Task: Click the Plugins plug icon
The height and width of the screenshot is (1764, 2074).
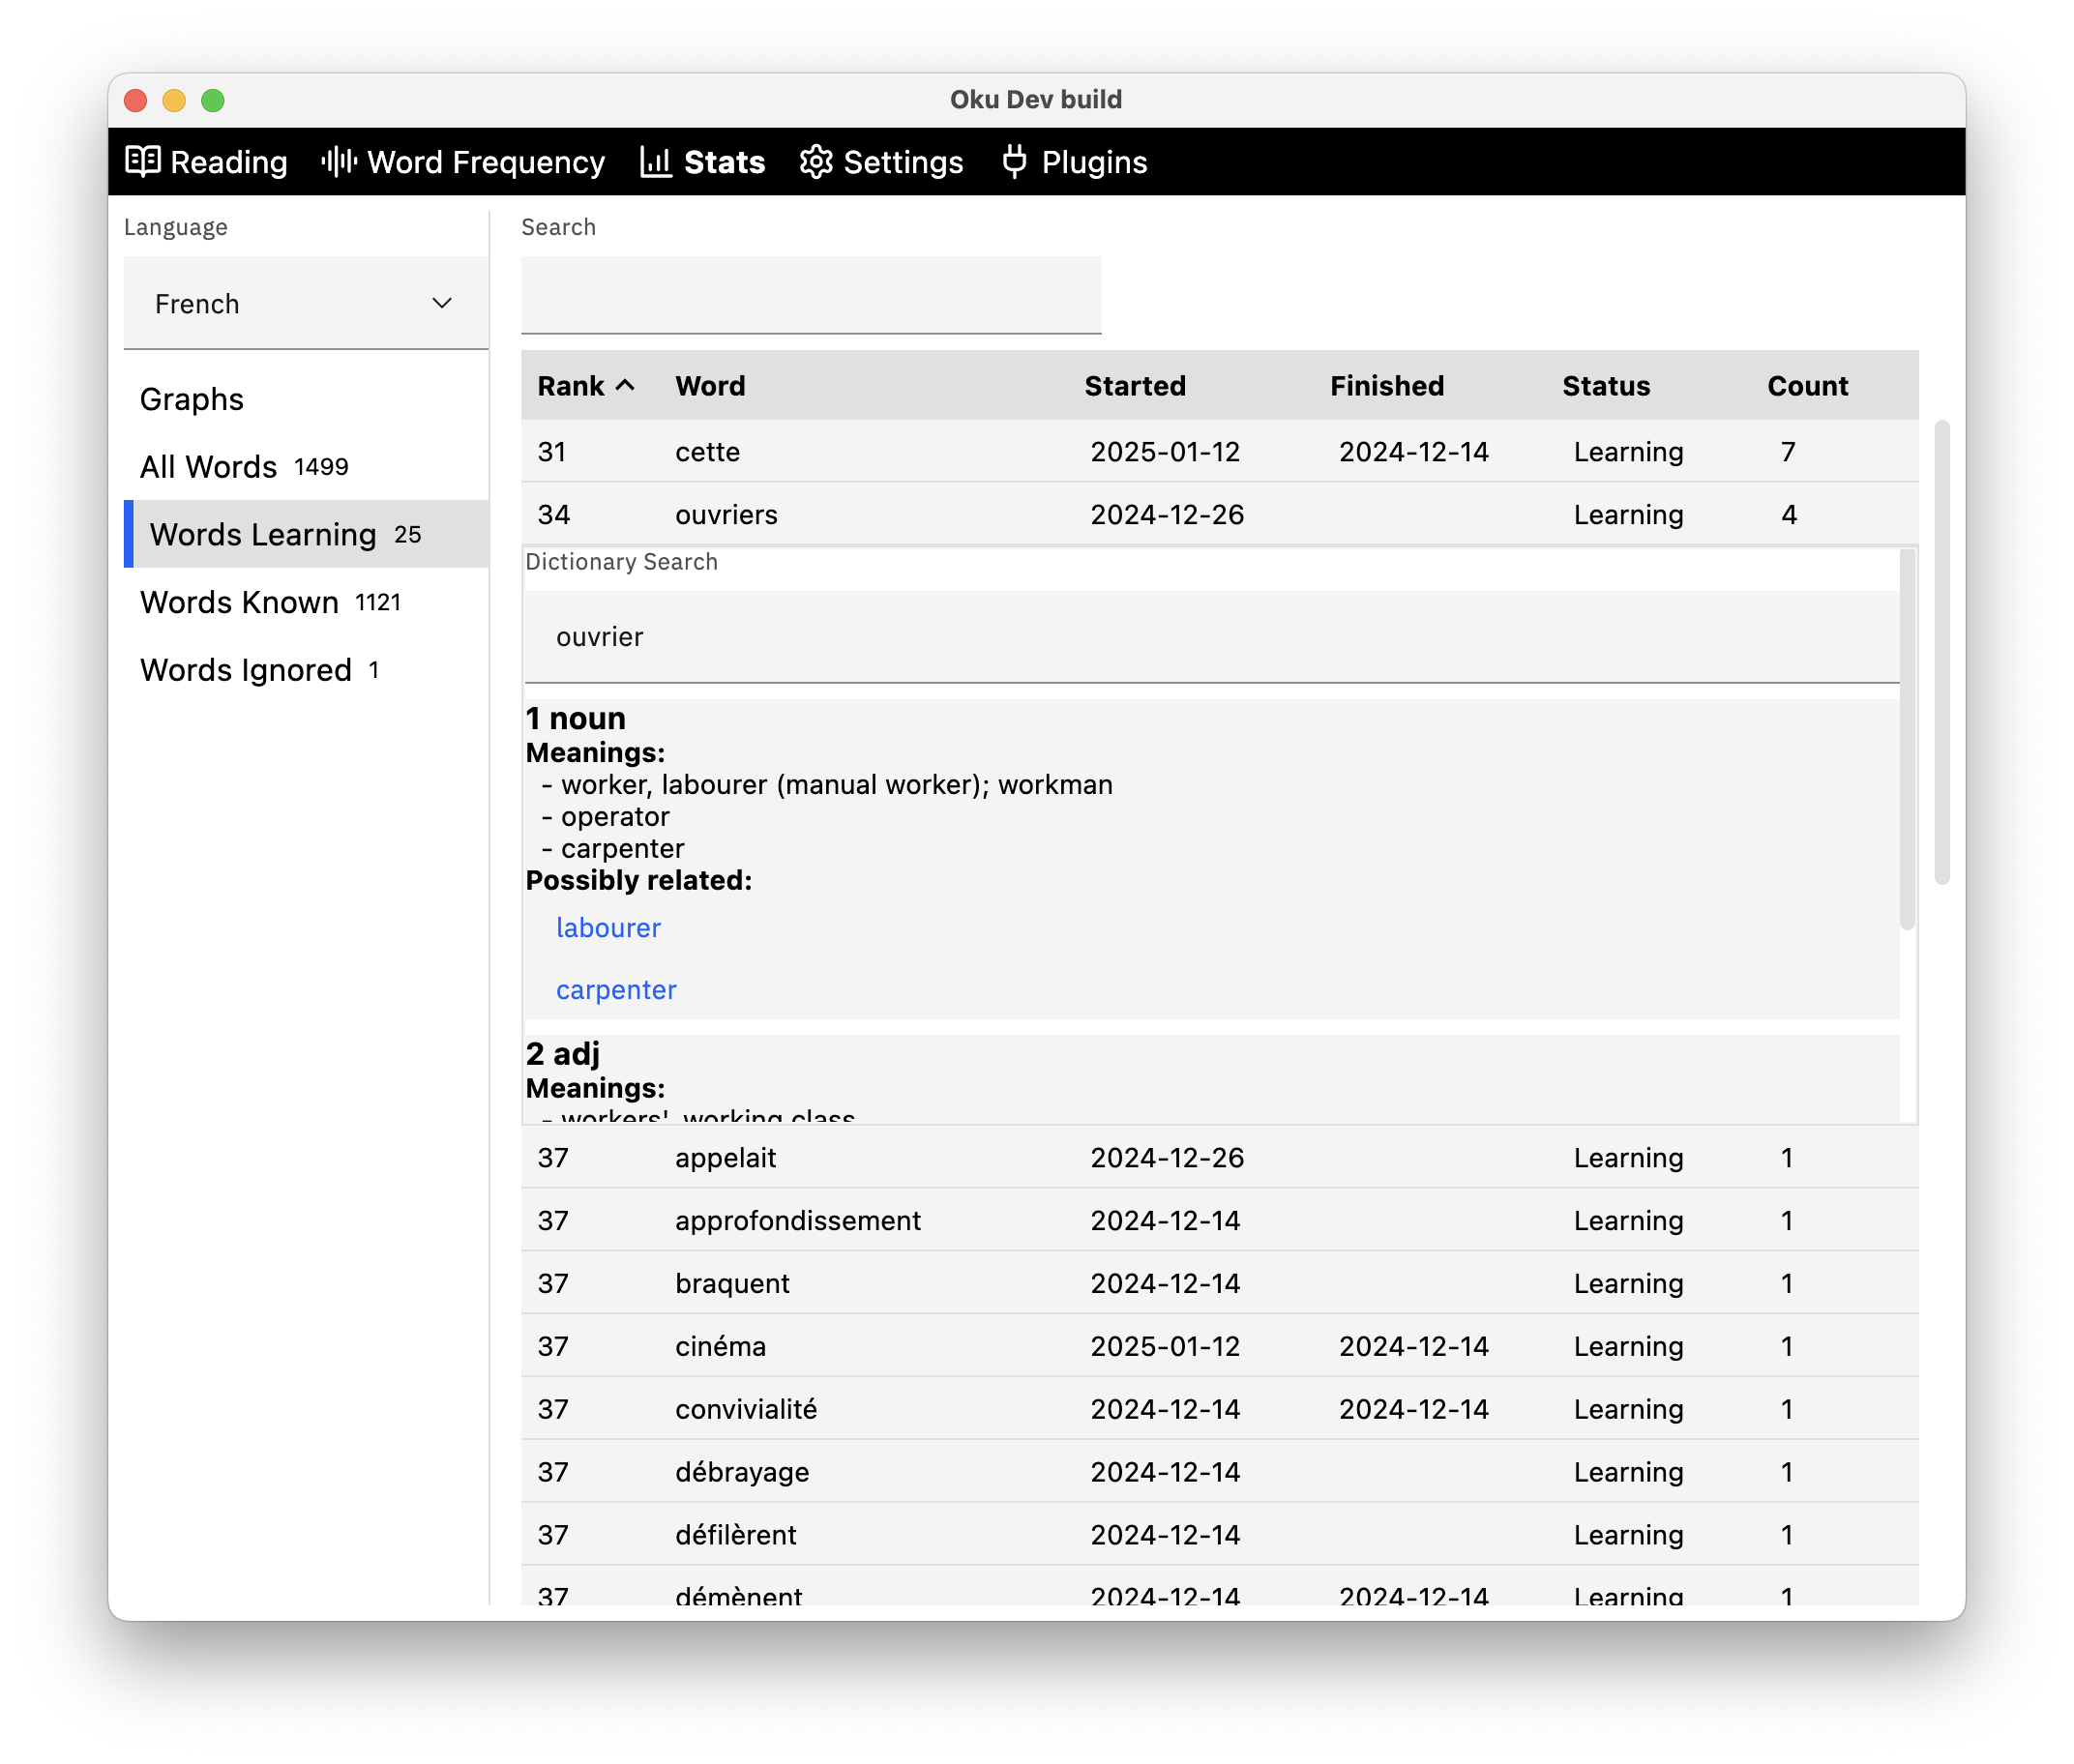Action: point(1014,161)
